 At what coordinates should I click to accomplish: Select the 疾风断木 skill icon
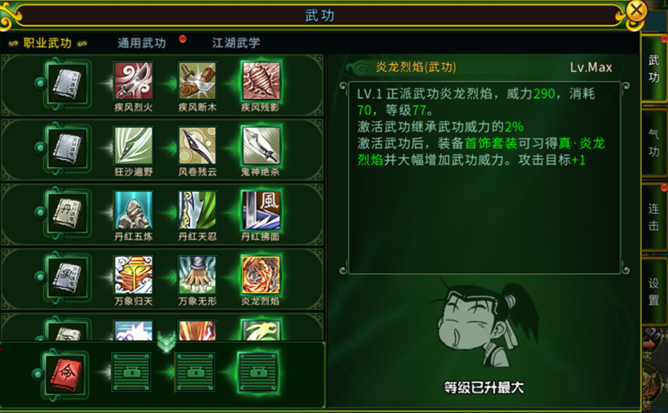coord(197,81)
